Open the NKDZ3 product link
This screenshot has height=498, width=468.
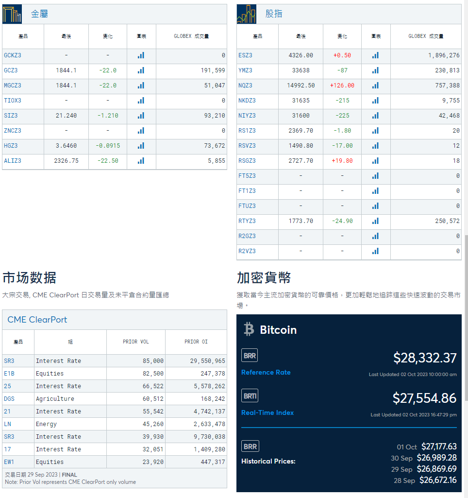247,101
